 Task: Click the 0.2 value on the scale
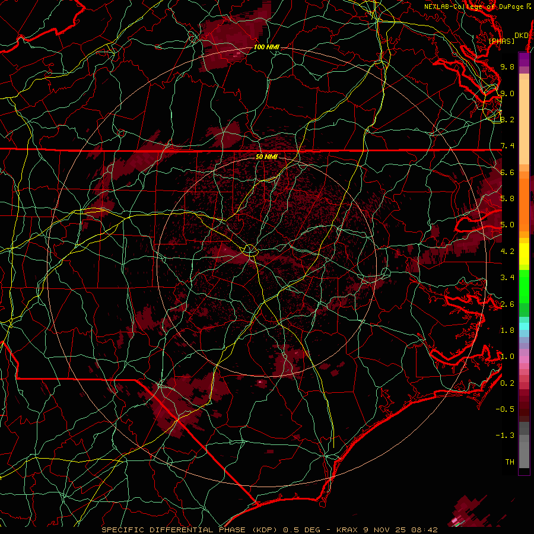click(x=507, y=383)
